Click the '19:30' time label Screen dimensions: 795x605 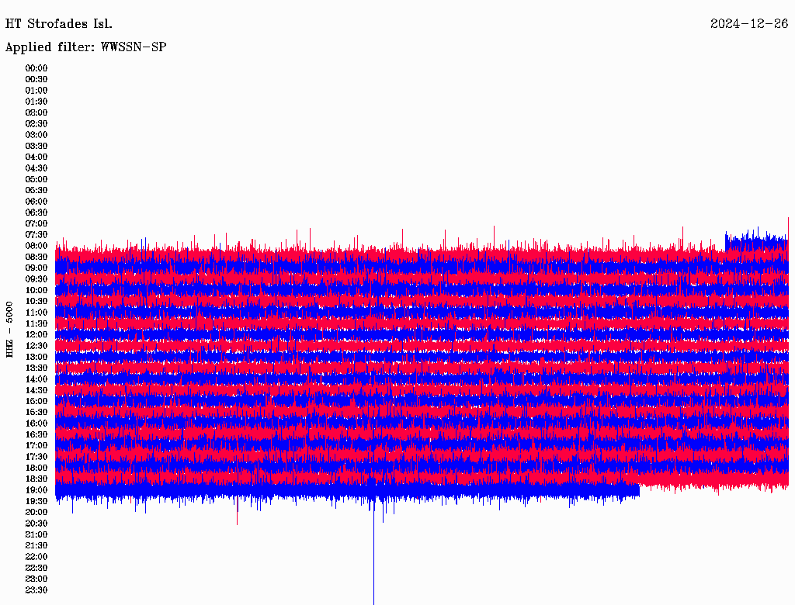click(x=36, y=502)
